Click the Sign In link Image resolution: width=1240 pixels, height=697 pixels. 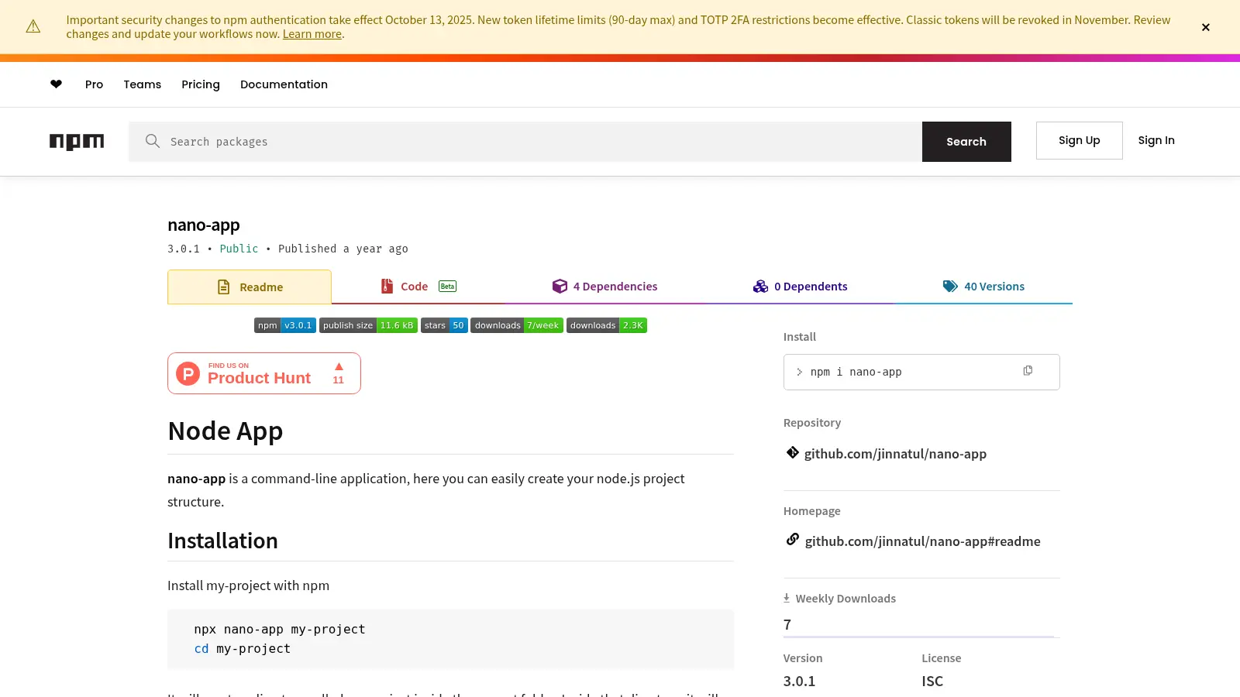coord(1156,140)
